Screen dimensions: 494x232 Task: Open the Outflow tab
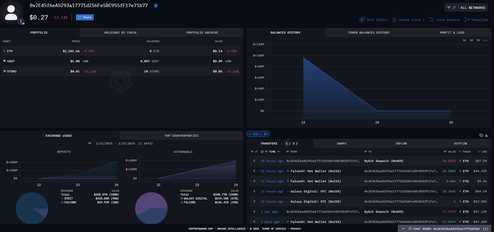(460, 143)
